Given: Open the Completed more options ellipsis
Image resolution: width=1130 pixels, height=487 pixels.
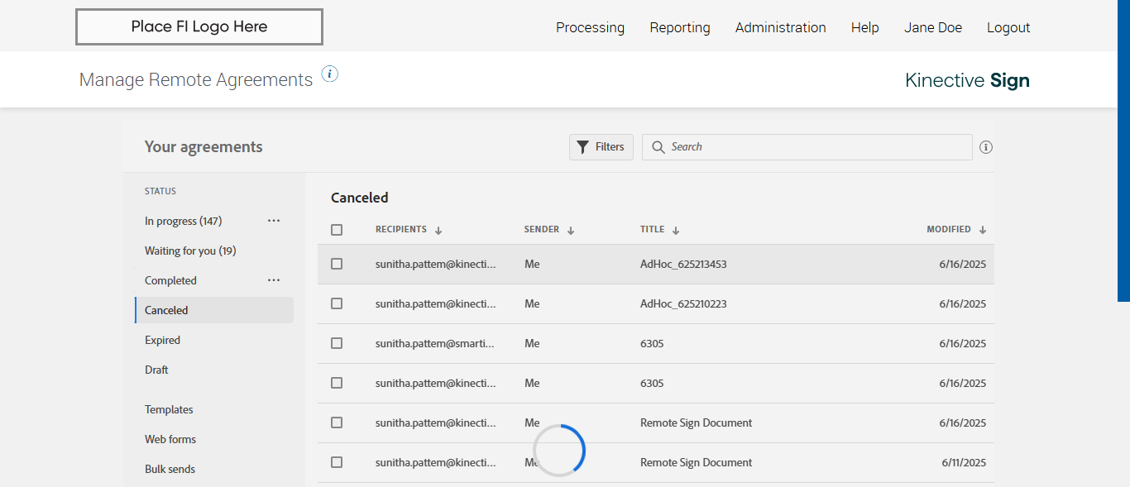Looking at the screenshot, I should [x=274, y=280].
